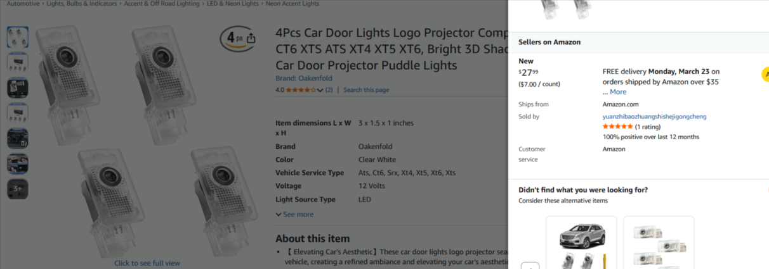The width and height of the screenshot is (769, 269).
Task: Select the first product image thumbnail
Action: [17, 37]
